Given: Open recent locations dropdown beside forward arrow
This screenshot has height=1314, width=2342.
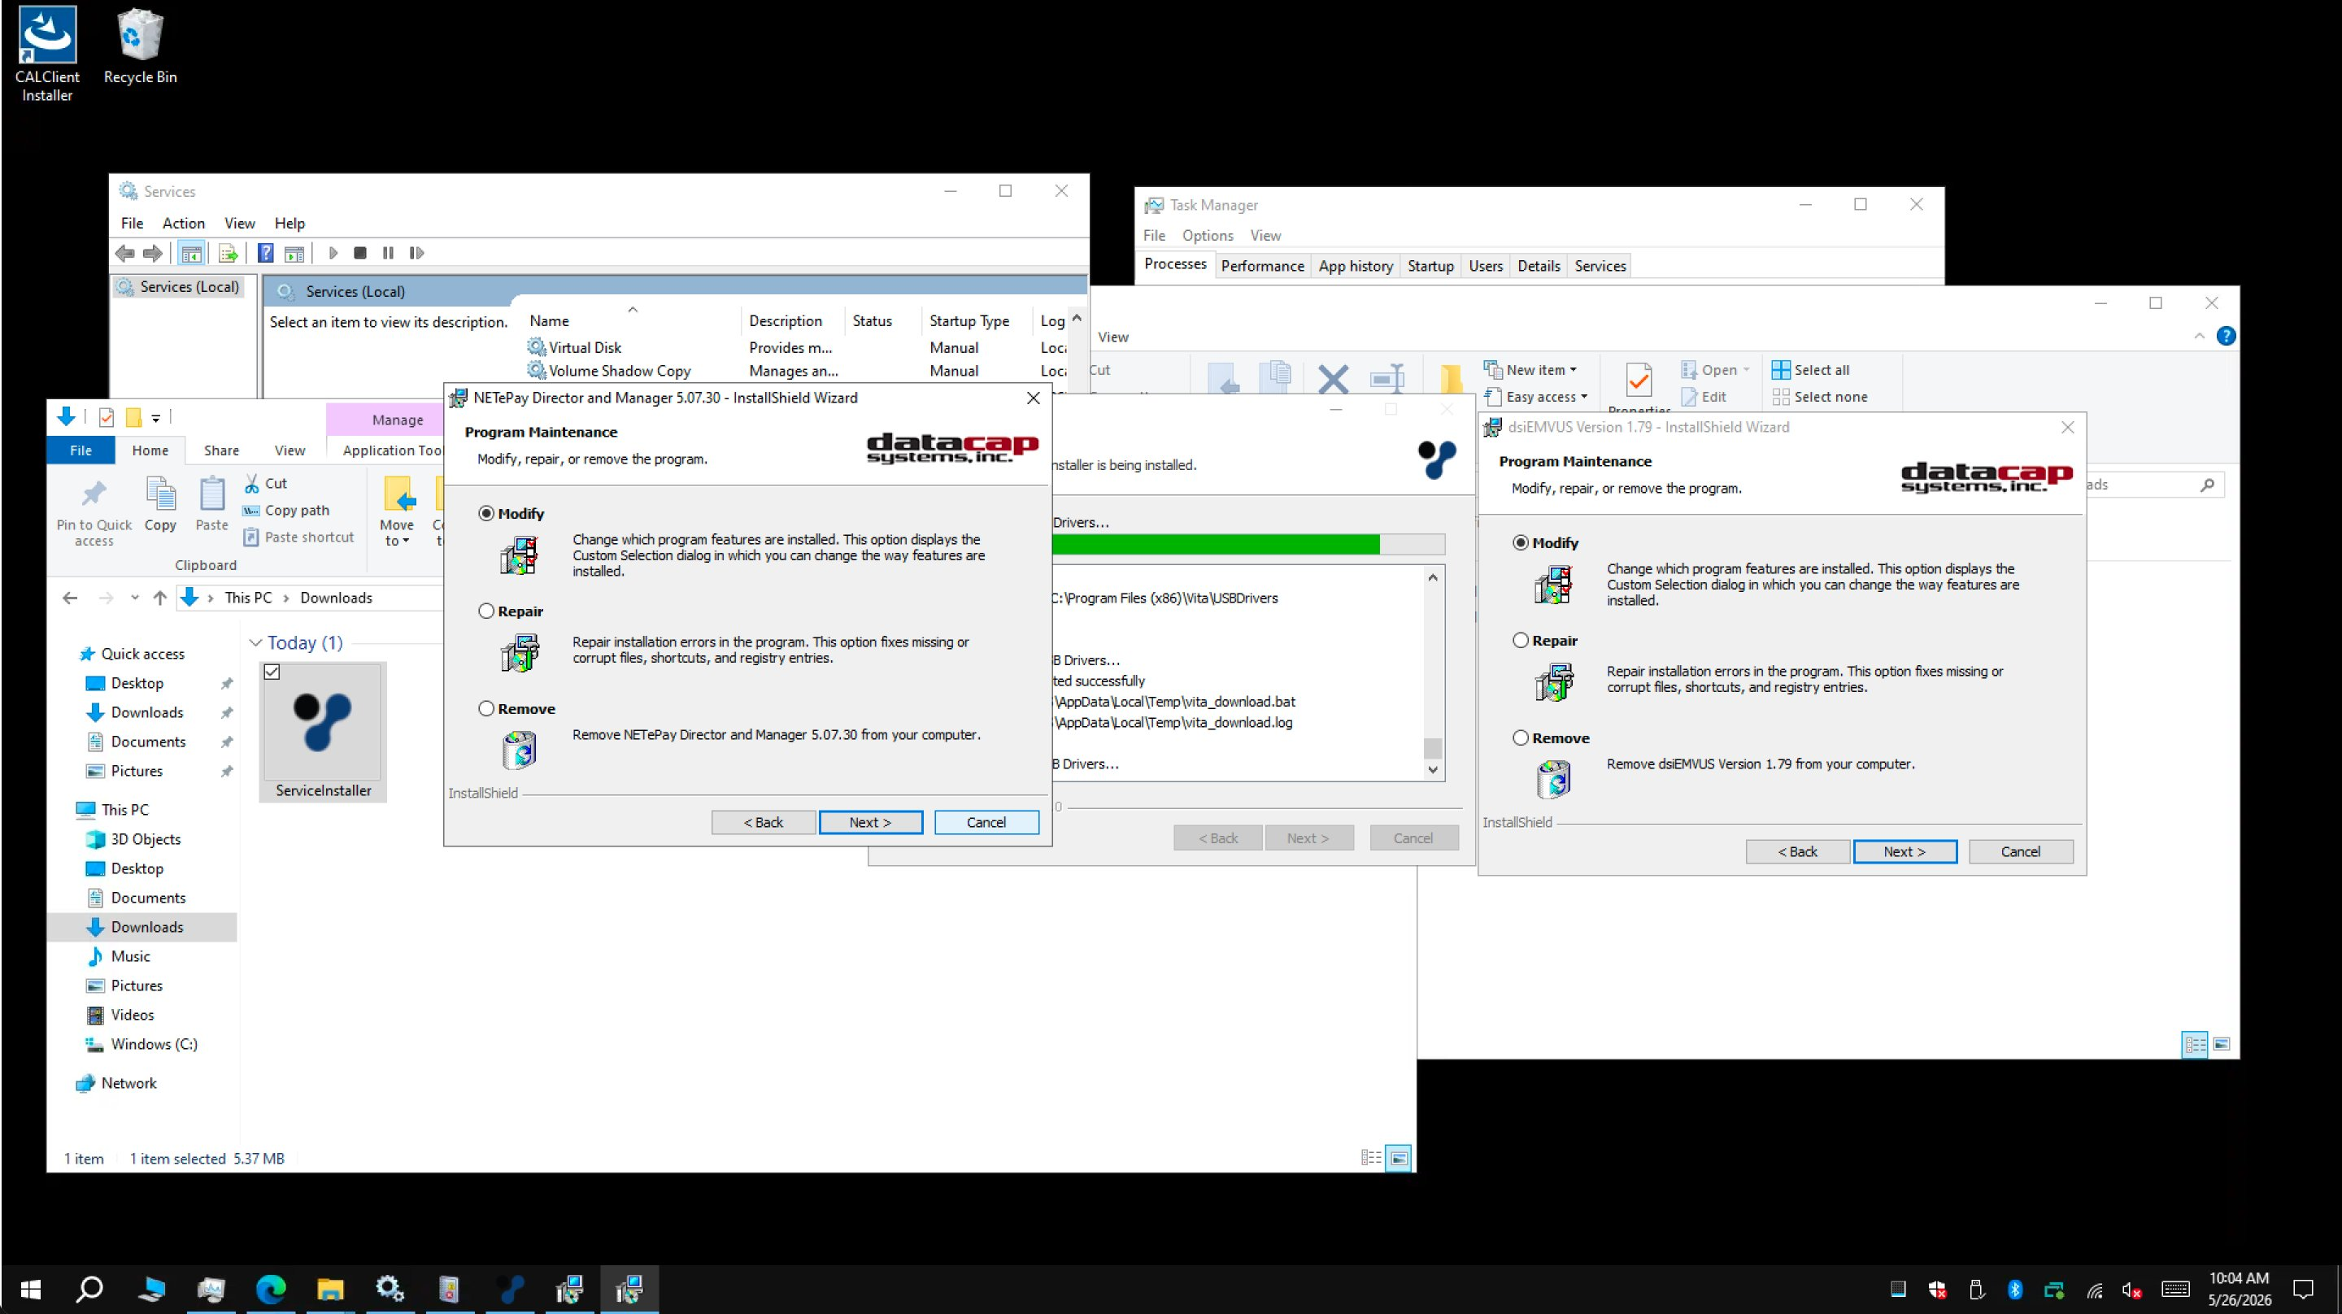Looking at the screenshot, I should click(x=134, y=598).
